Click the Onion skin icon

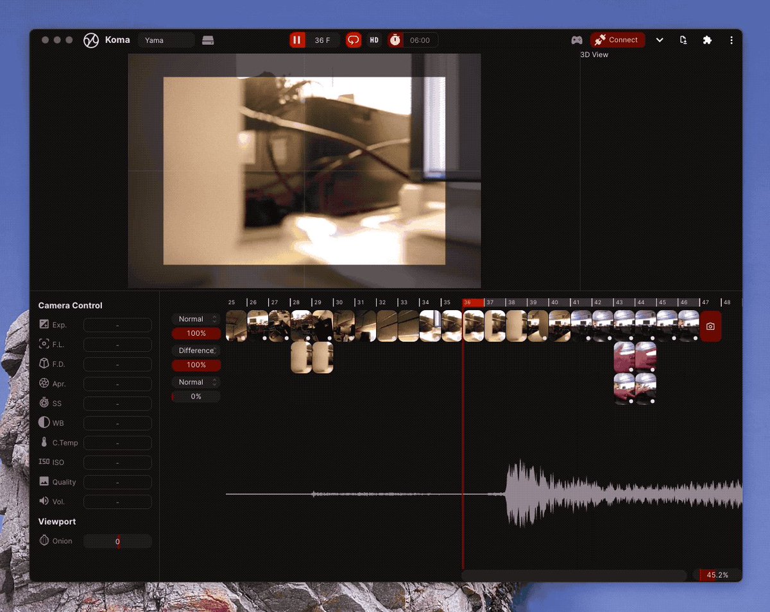(44, 541)
